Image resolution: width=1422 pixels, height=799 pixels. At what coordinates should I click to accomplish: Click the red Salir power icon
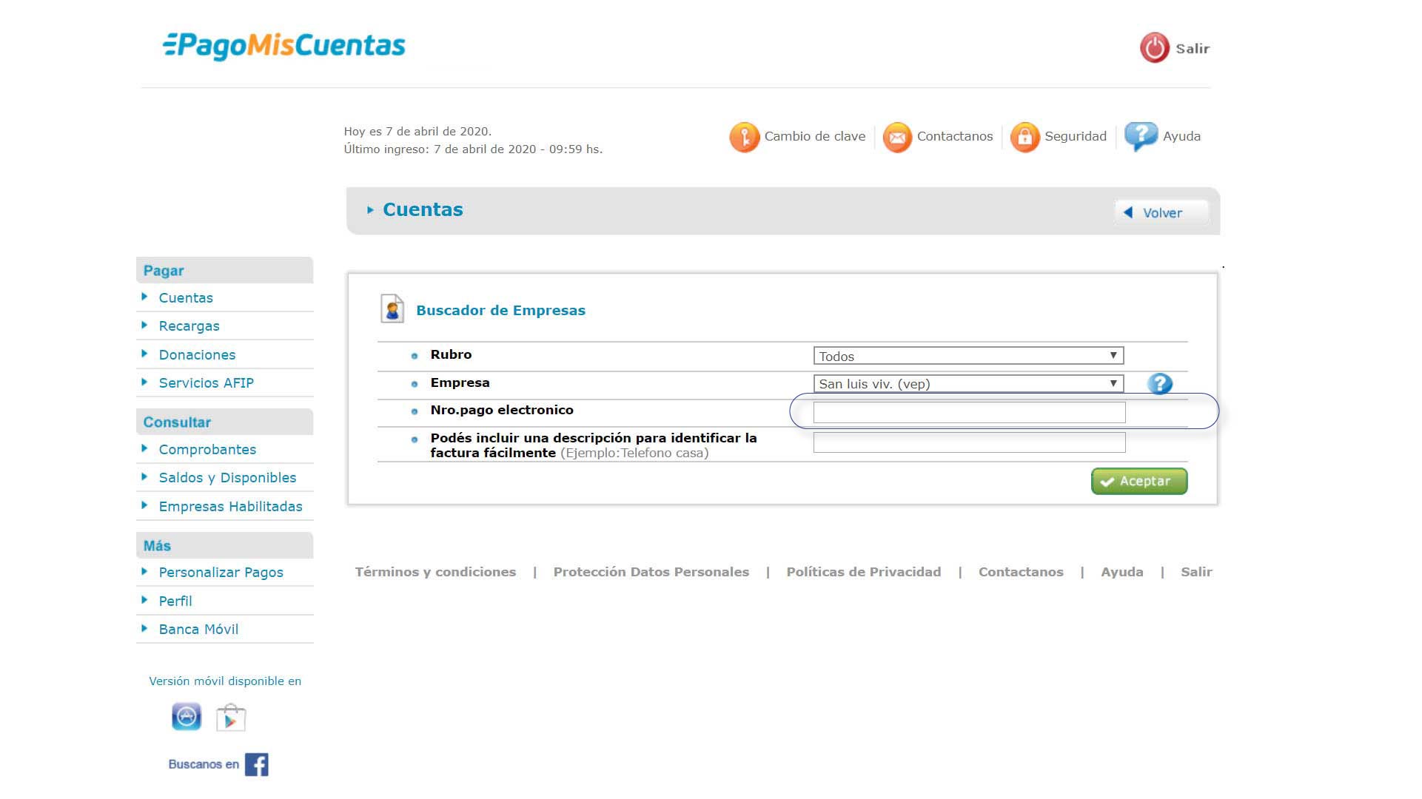[x=1154, y=48]
